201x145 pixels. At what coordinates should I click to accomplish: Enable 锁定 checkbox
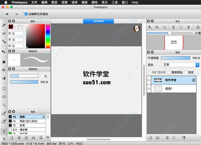[186, 72]
